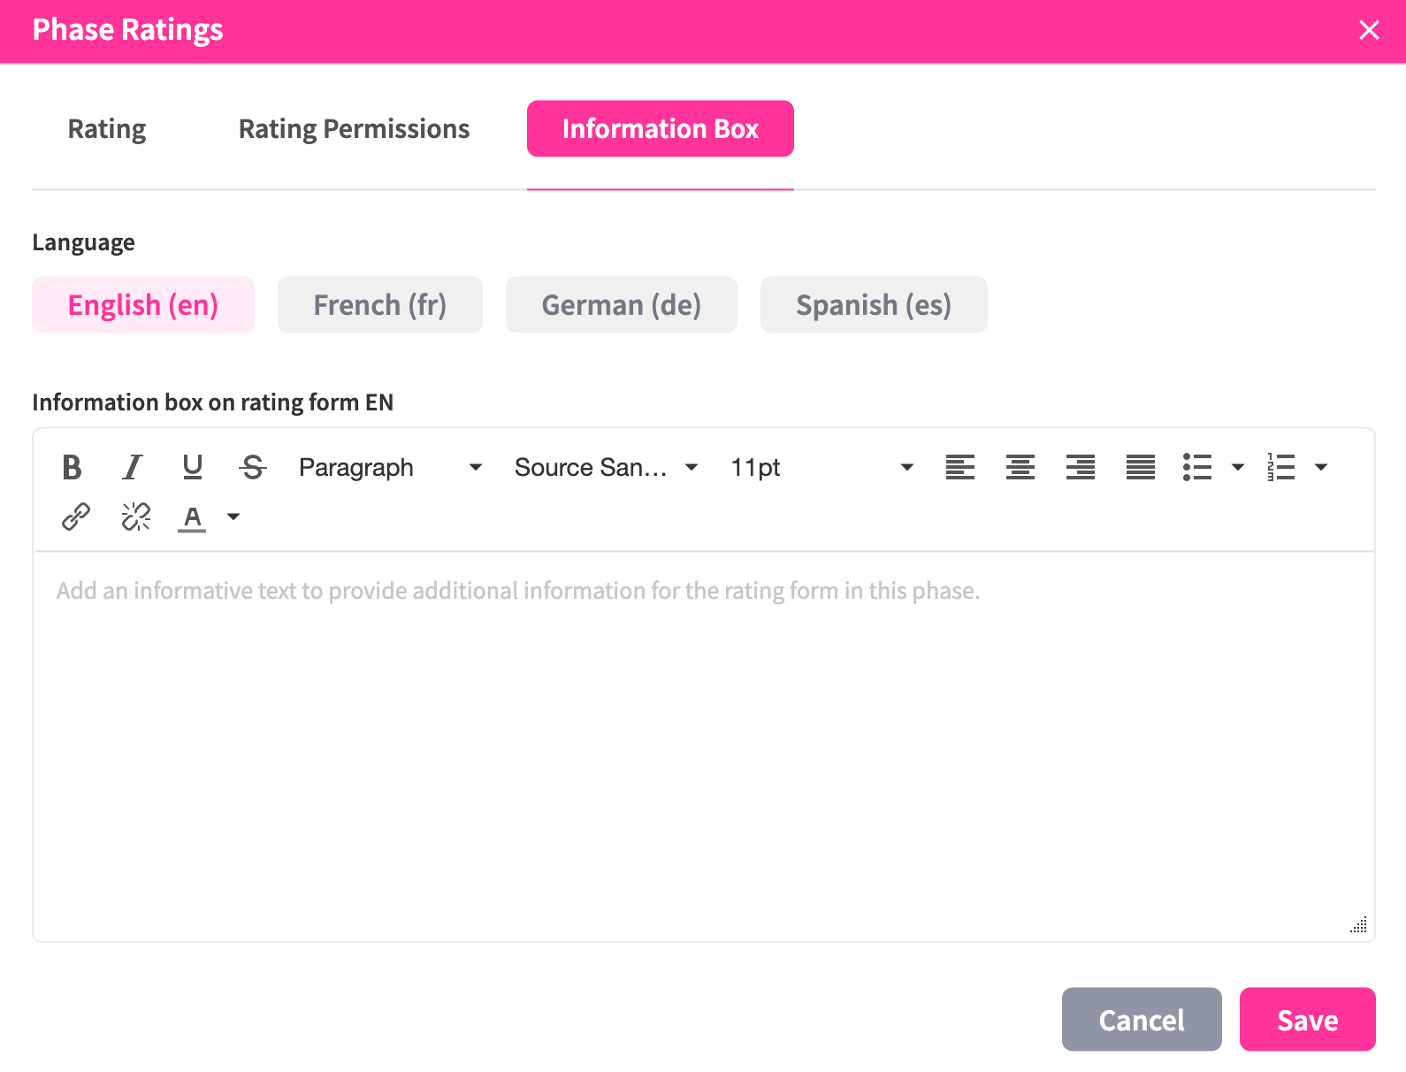Image resolution: width=1406 pixels, height=1072 pixels.
Task: Toggle bold formatting in the editor
Action: (73, 467)
